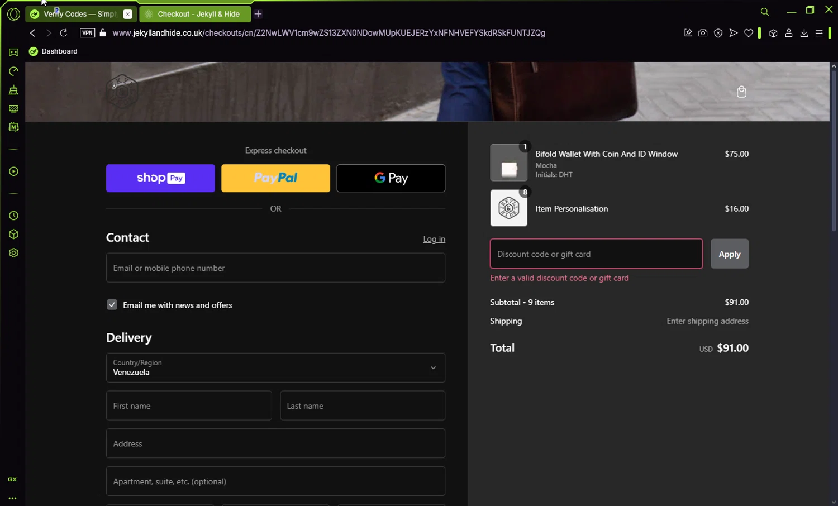Image resolution: width=838 pixels, height=506 pixels.
Task: Open a new tab with the plus button
Action: tap(258, 14)
